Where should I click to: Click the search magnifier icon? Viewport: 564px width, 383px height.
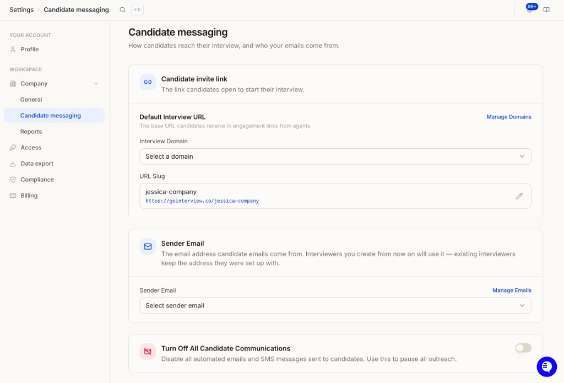(122, 10)
